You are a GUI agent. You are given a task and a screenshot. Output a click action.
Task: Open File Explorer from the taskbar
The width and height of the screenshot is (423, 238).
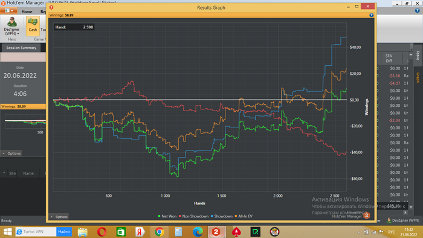pyautogui.click(x=83, y=232)
